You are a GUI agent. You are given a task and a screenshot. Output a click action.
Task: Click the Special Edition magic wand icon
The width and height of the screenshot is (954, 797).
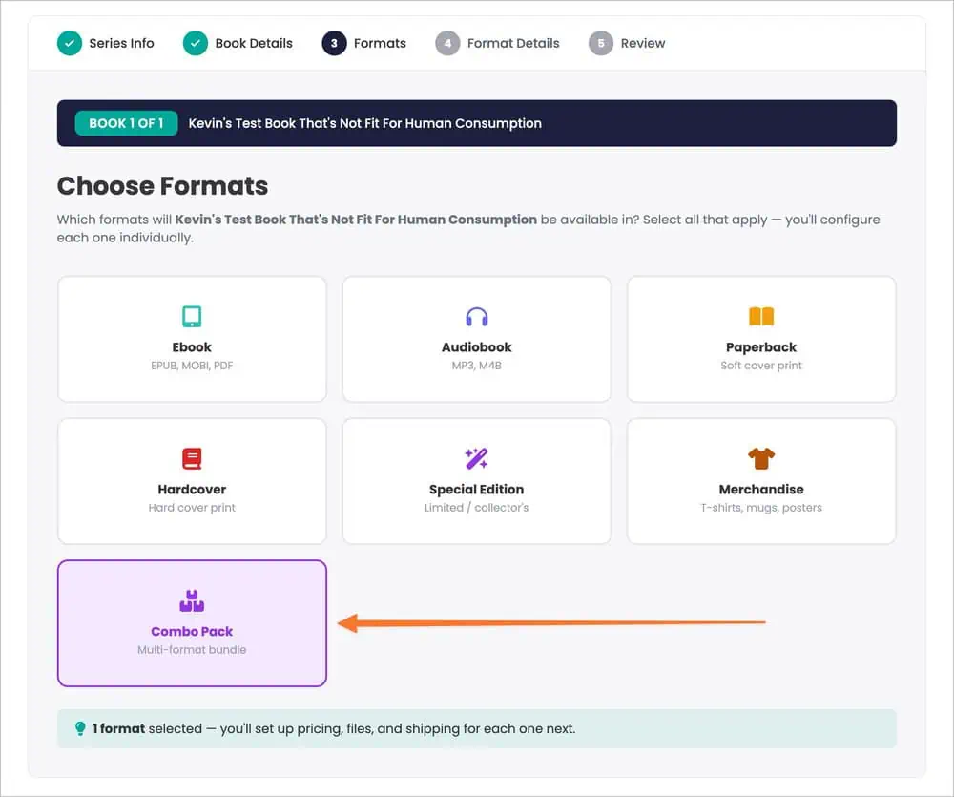pyautogui.click(x=476, y=458)
